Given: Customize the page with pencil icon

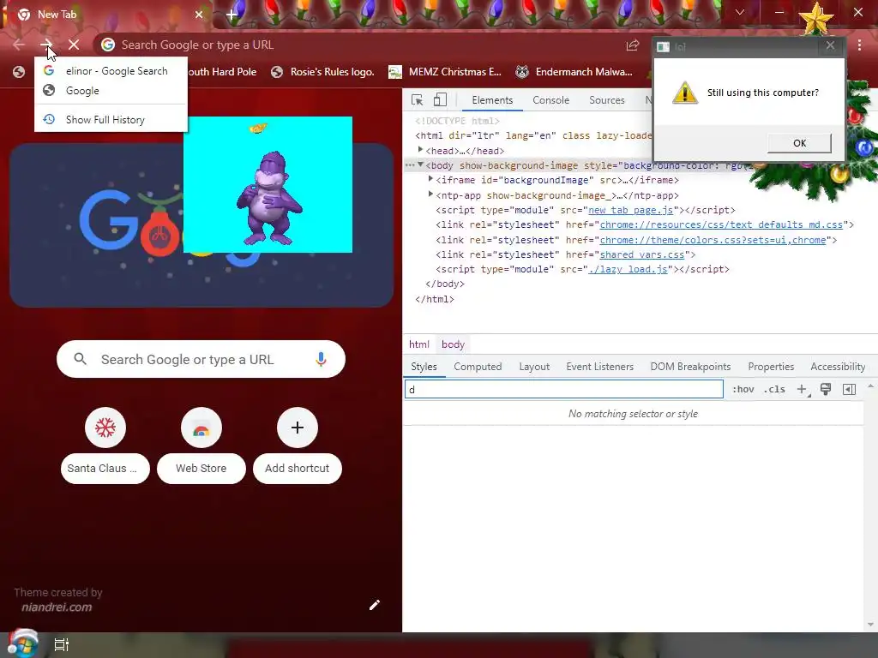Looking at the screenshot, I should click(x=375, y=605).
